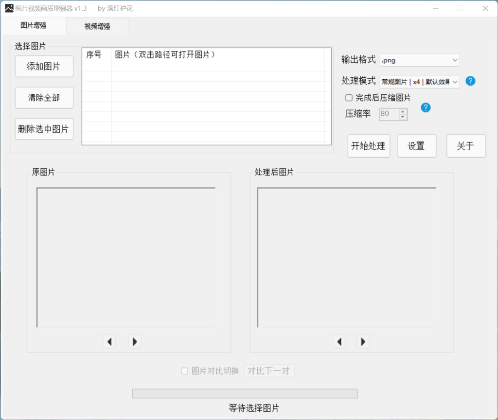Click the progress bar above 等待选择图片

pyautogui.click(x=245, y=393)
